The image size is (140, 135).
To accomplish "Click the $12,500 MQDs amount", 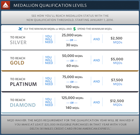I will [x=117, y=103].
